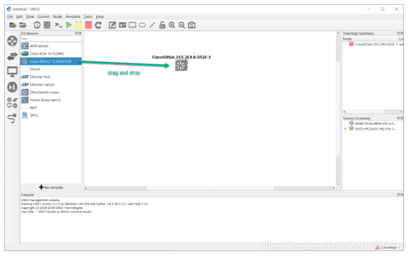Click the Node column header
This screenshot has height=256, width=412.
370,39
